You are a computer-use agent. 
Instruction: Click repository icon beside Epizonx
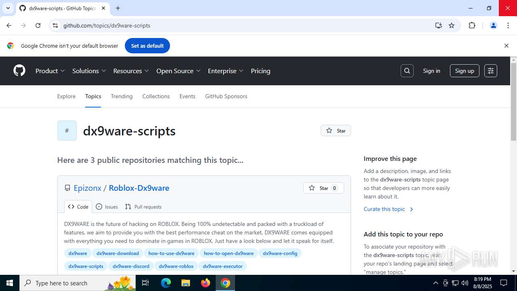tap(67, 188)
